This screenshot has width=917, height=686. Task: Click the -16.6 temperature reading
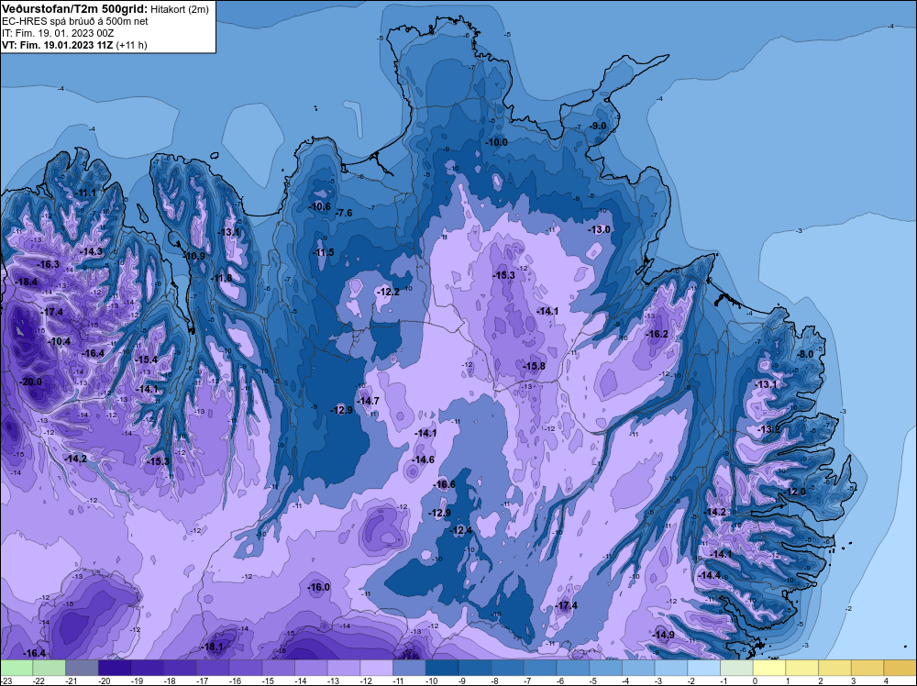coord(444,484)
